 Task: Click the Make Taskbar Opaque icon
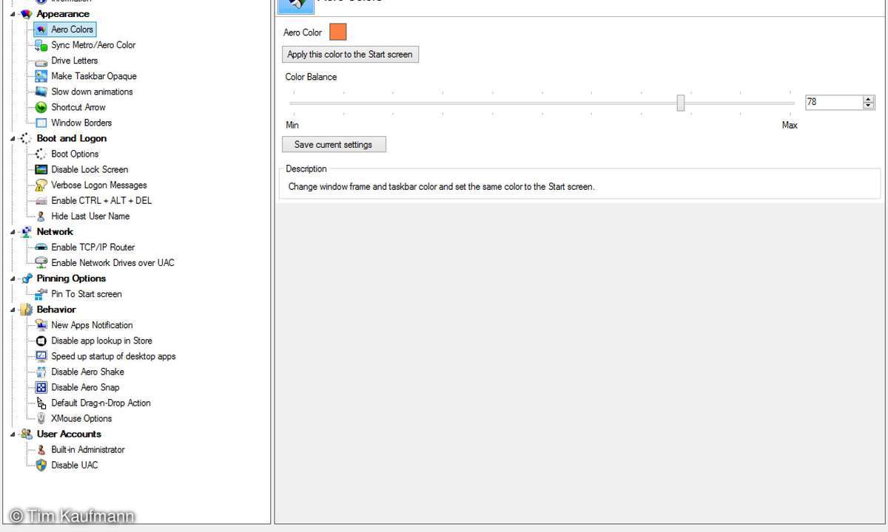(41, 76)
